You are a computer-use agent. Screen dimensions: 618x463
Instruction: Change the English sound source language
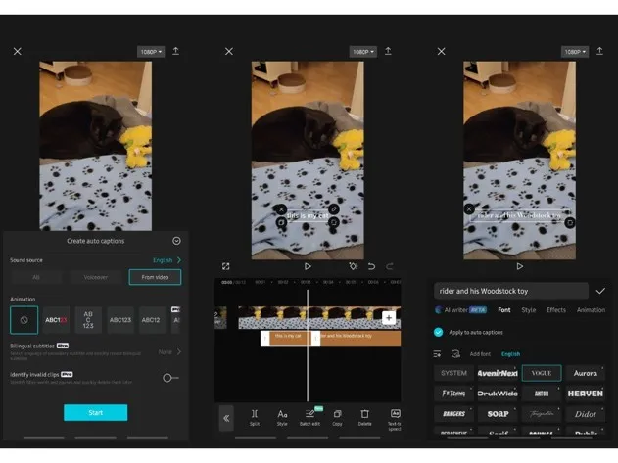166,260
